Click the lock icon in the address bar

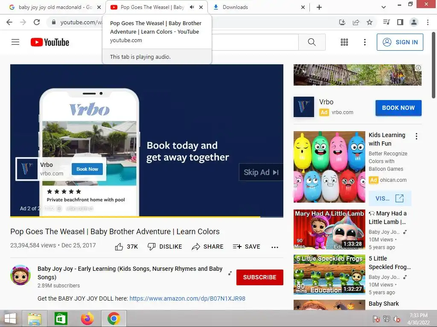pyautogui.click(x=54, y=22)
